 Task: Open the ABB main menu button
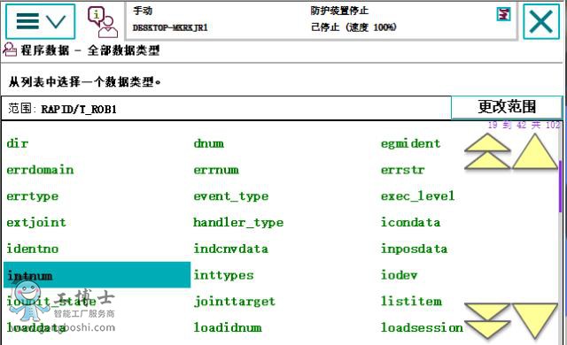coord(40,21)
